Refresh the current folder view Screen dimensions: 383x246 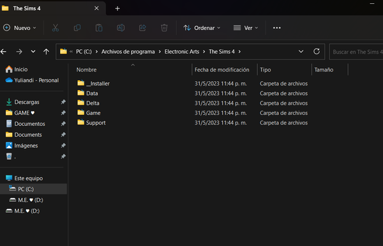click(317, 52)
